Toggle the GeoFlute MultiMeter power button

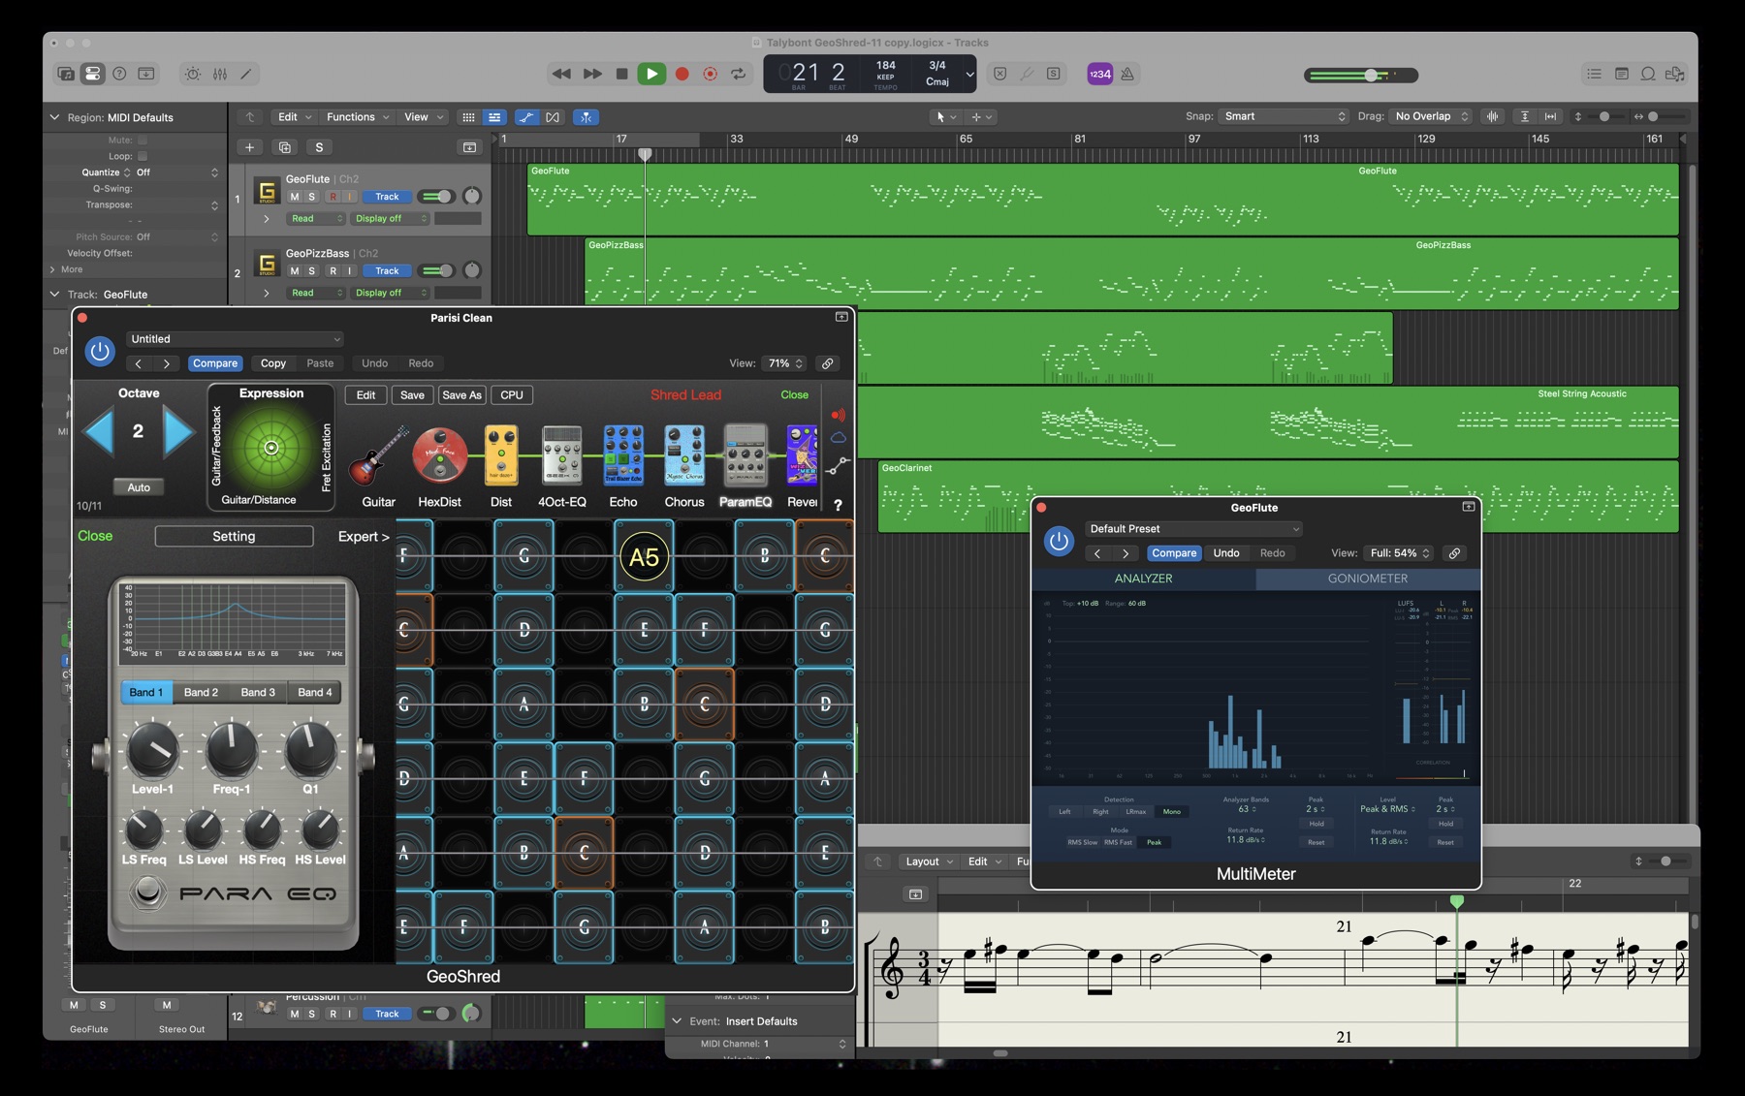(1059, 541)
